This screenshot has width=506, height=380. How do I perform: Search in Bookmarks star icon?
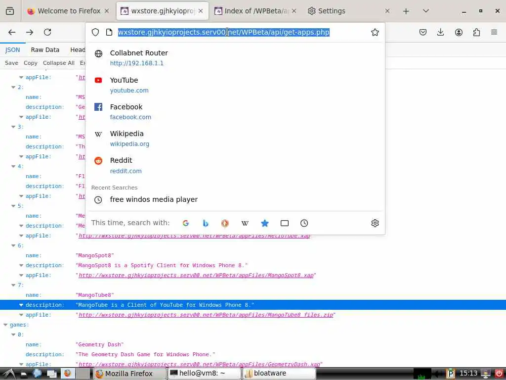tap(265, 223)
